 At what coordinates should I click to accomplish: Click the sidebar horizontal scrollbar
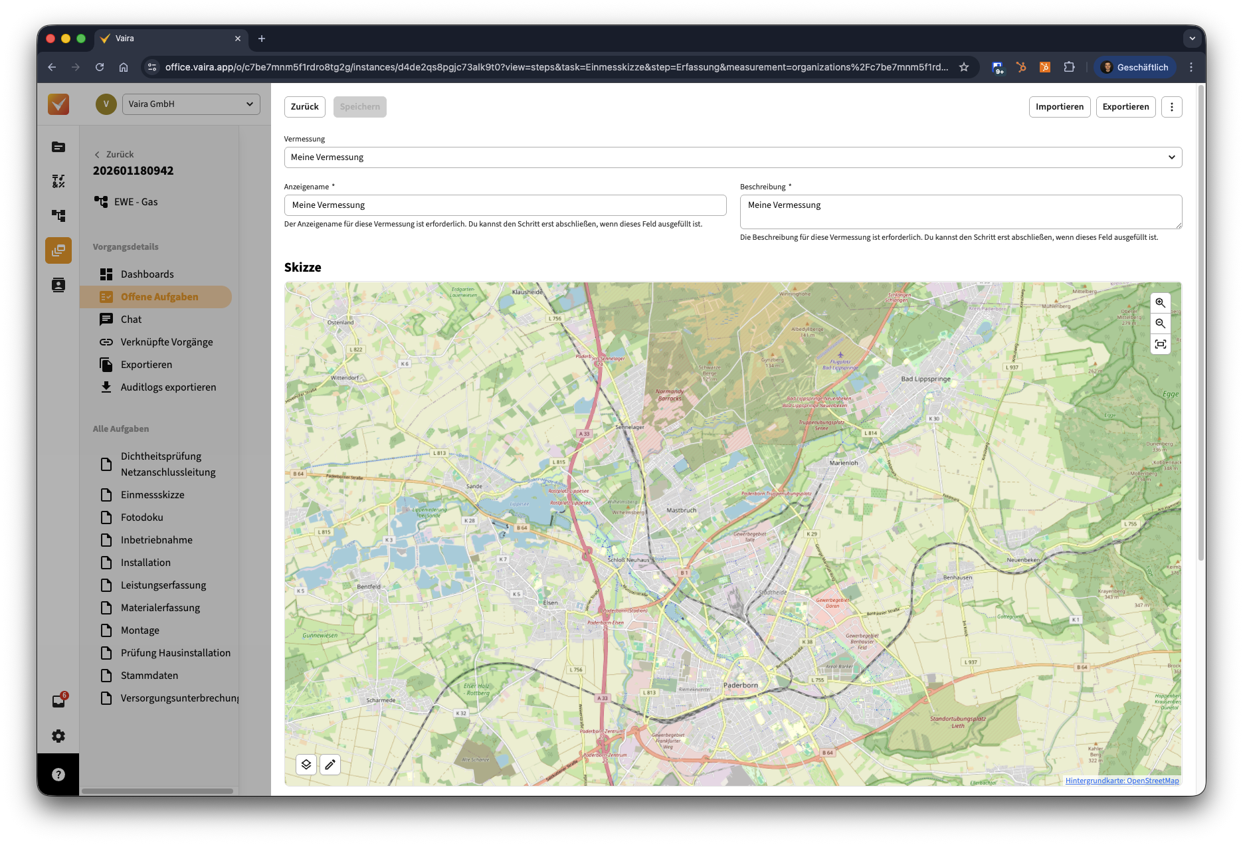pyautogui.click(x=157, y=791)
